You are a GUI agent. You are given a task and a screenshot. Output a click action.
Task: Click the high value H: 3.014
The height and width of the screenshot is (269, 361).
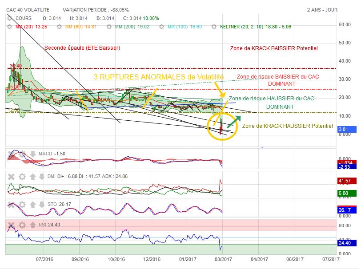click(79, 18)
